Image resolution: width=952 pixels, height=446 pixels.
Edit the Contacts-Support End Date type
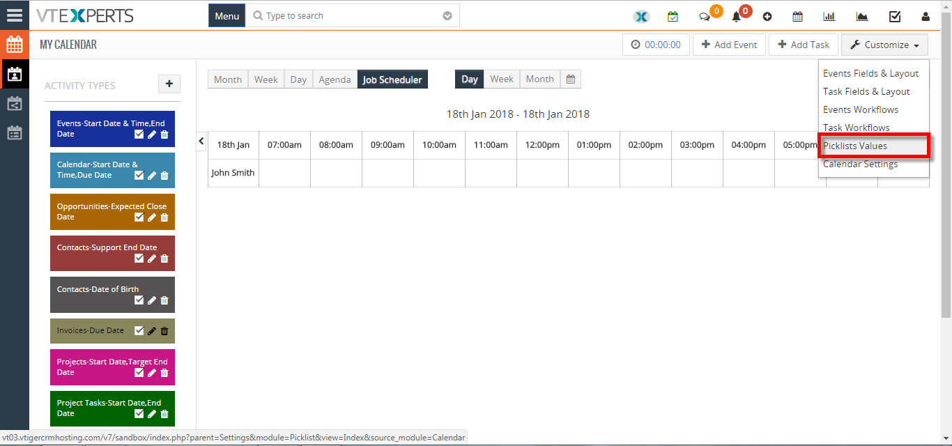point(152,259)
